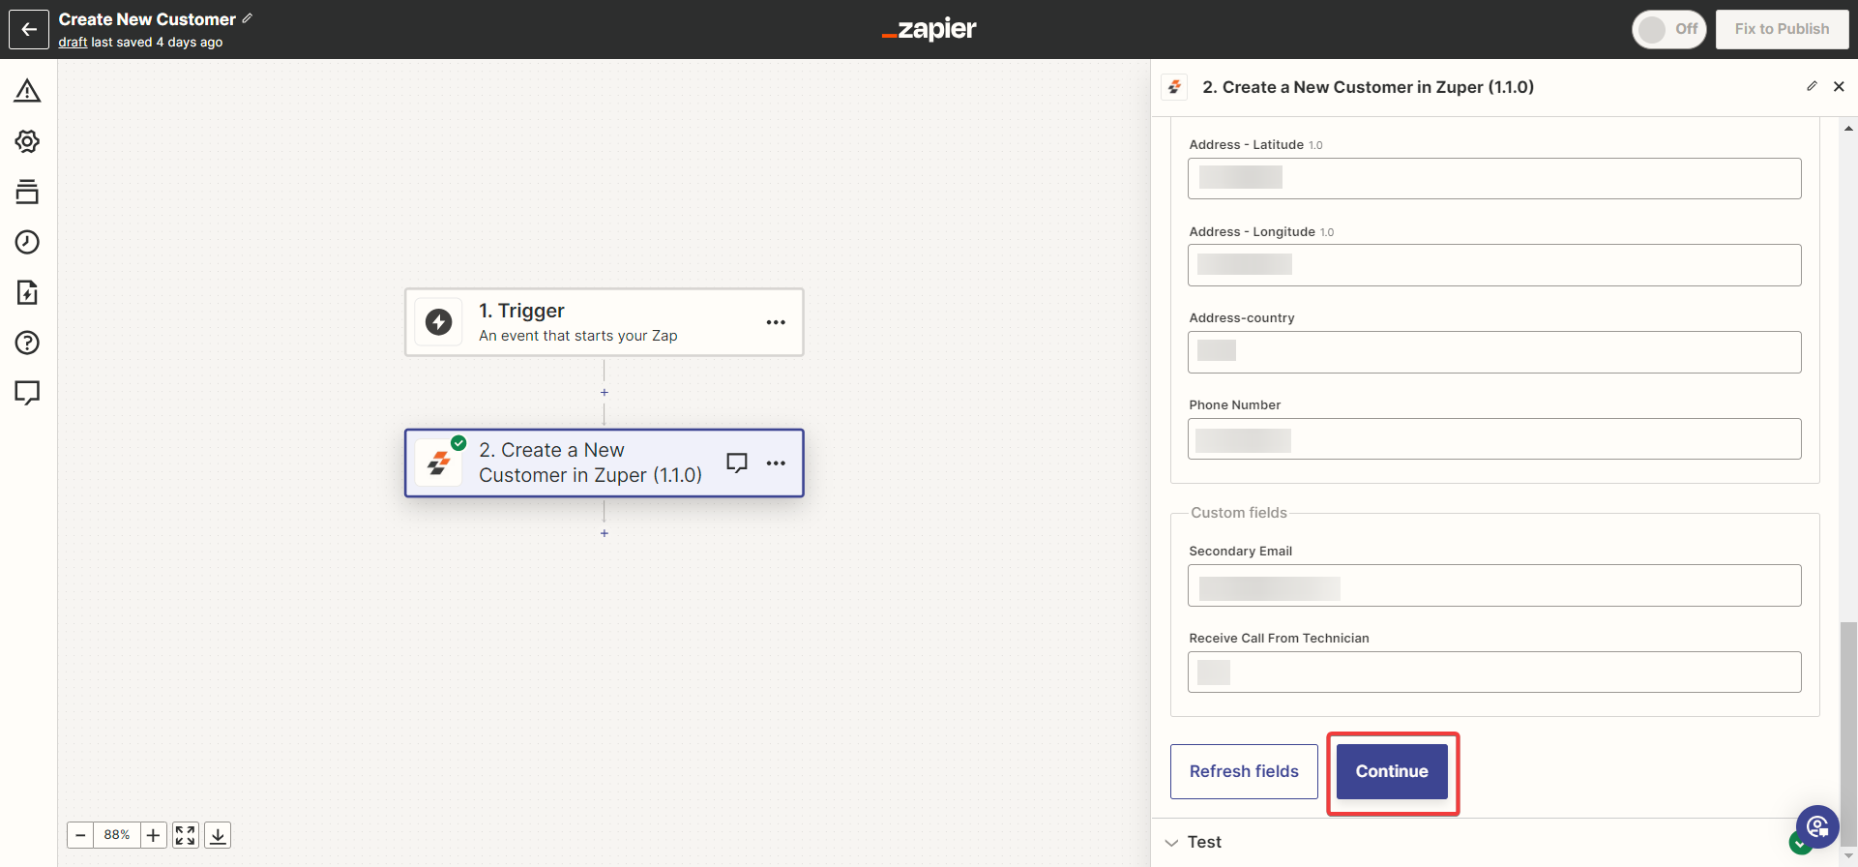
Task: Click the Receive Call From Technician field
Action: pyautogui.click(x=1494, y=673)
